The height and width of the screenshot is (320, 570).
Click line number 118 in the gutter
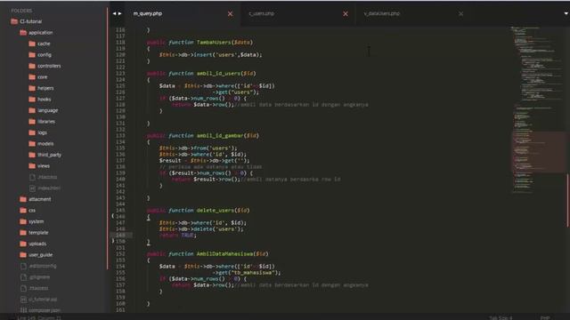pos(120,43)
